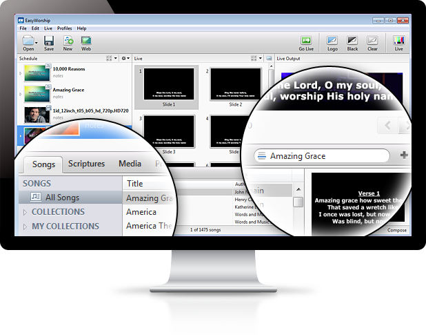Click into the Amazing Grace search field

coord(322,156)
